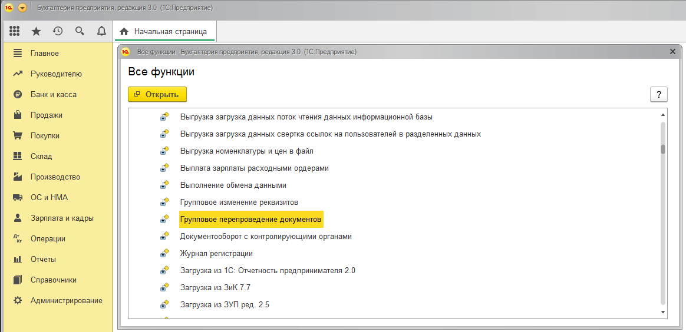Open the Банк и касса section
The width and height of the screenshot is (686, 332).
tap(53, 95)
